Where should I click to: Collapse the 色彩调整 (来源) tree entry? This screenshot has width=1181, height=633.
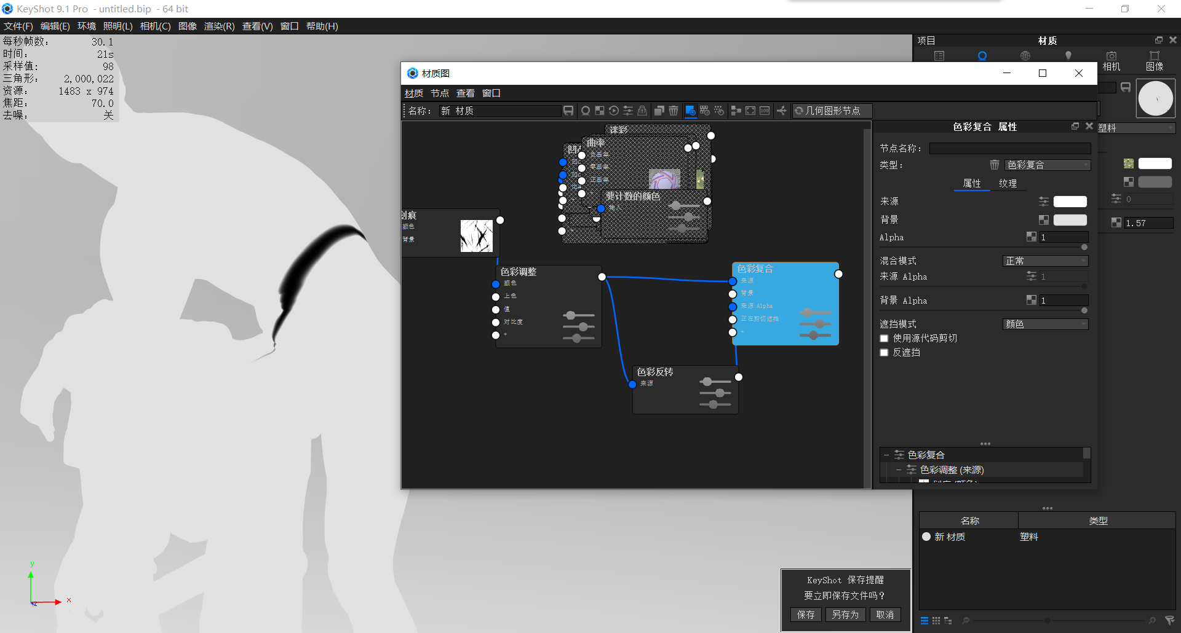tap(900, 470)
